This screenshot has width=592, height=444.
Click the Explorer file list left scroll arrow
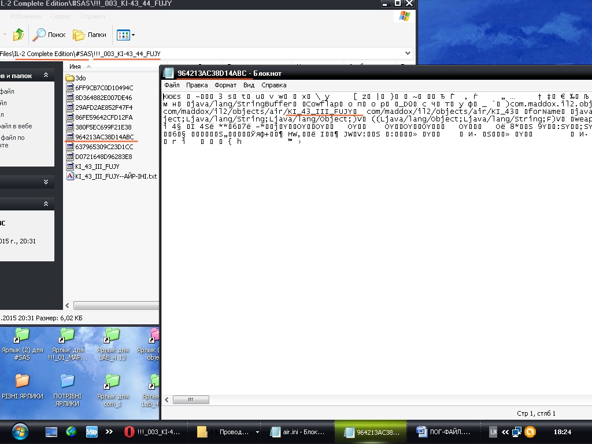[68, 305]
